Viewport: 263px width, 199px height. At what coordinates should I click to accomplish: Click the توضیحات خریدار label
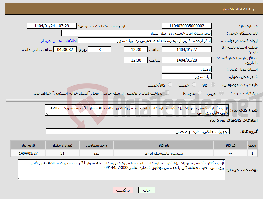pos(242,170)
